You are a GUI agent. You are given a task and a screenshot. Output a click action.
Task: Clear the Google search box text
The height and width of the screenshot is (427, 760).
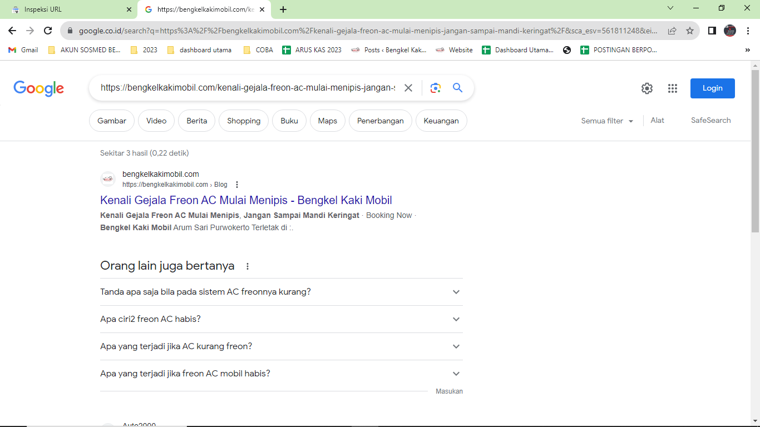408,88
